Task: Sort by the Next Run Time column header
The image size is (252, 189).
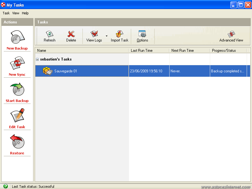Action: 190,51
